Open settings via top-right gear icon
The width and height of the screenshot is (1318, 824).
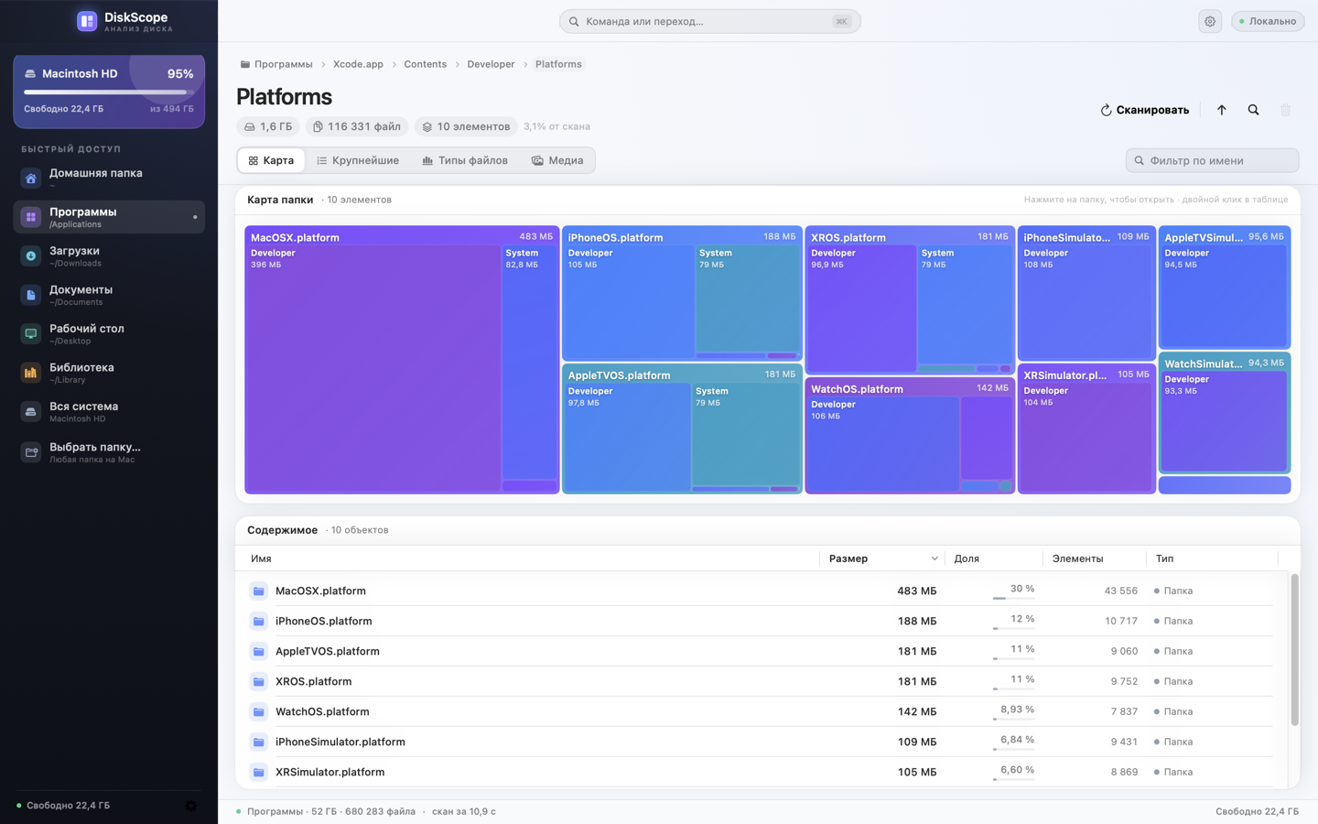pyautogui.click(x=1210, y=21)
